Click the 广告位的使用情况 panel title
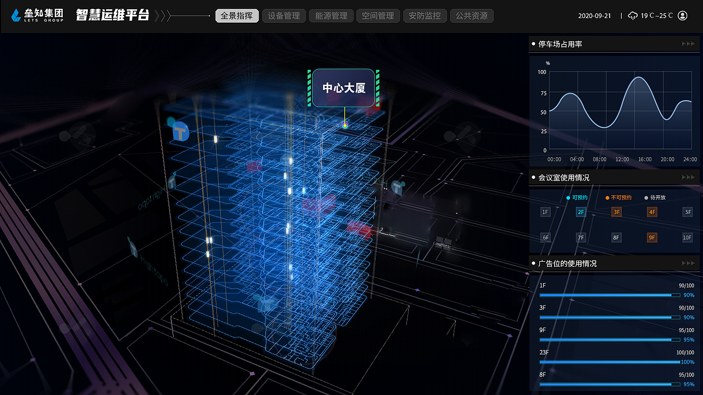The image size is (703, 395). coord(567,263)
